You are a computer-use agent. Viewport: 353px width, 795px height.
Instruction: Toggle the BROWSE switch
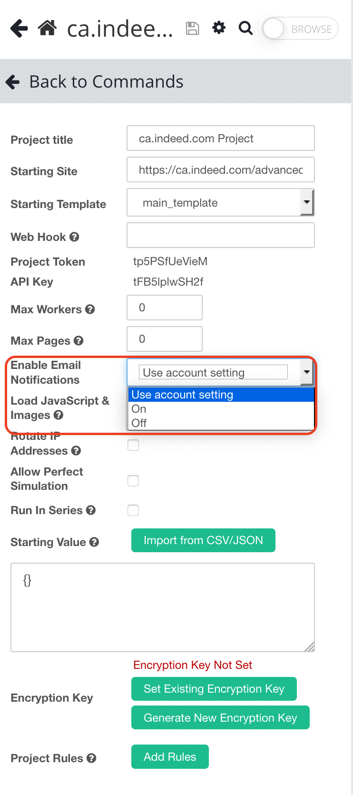(x=300, y=29)
